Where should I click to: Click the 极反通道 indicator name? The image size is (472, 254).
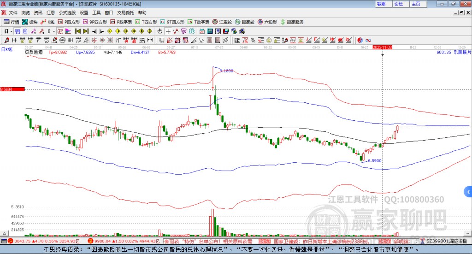(x=34, y=53)
